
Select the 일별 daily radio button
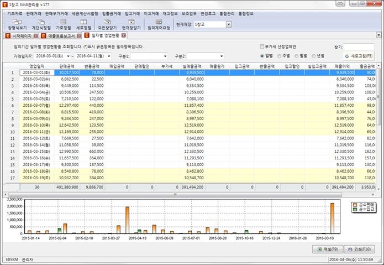pyautogui.click(x=262, y=56)
